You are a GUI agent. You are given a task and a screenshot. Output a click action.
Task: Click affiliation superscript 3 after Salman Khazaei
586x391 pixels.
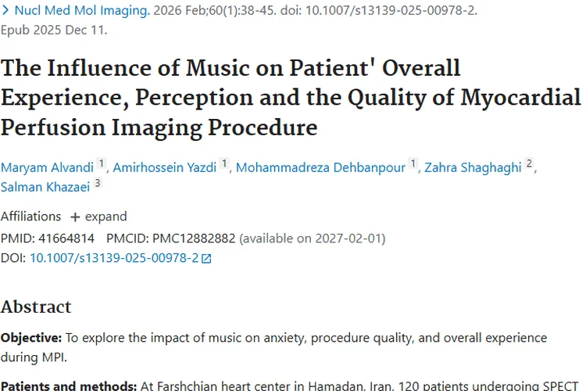click(x=98, y=185)
